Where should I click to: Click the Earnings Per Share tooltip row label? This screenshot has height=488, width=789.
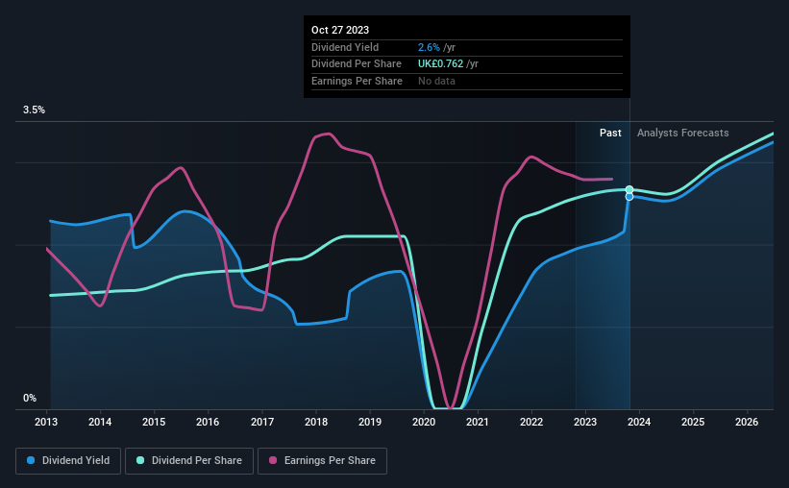(x=357, y=81)
